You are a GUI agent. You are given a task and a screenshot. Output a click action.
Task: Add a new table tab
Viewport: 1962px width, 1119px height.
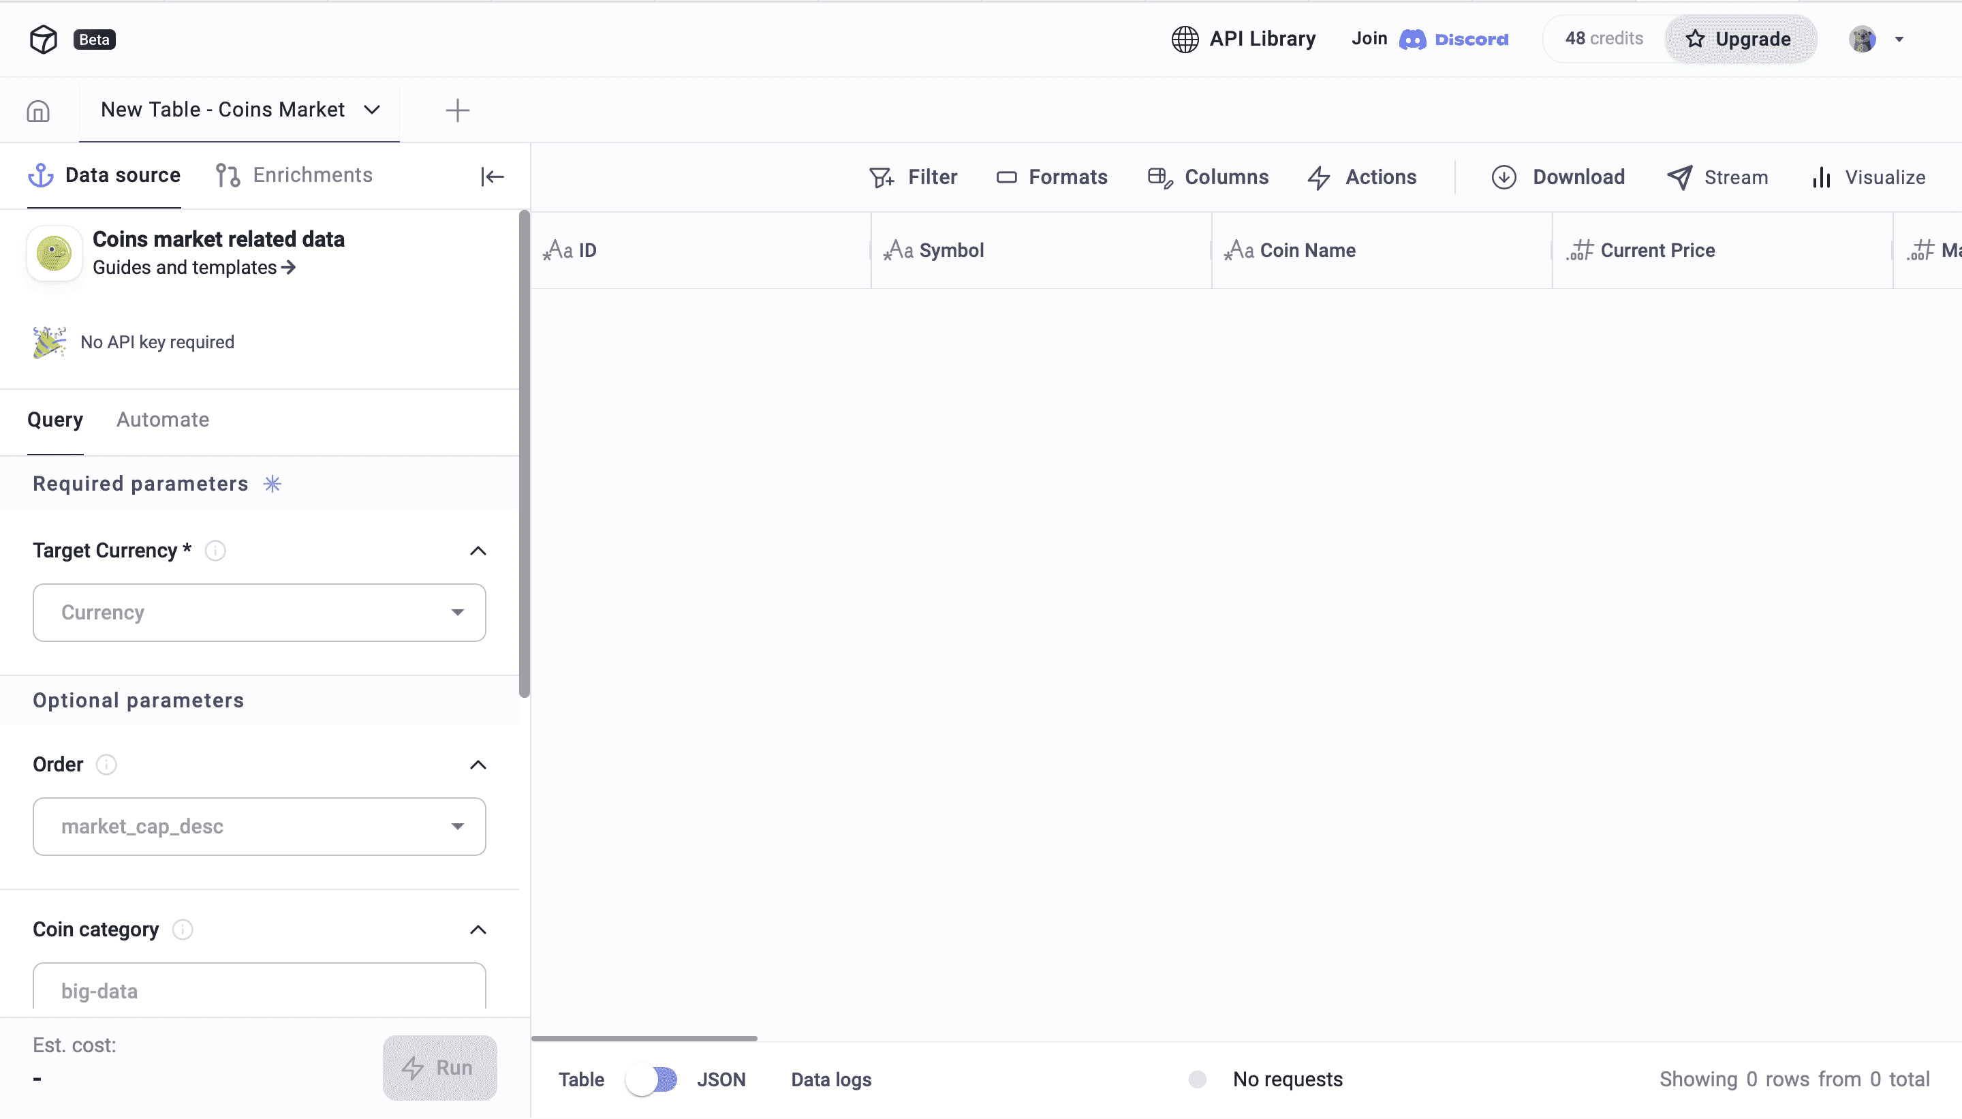[x=457, y=110]
